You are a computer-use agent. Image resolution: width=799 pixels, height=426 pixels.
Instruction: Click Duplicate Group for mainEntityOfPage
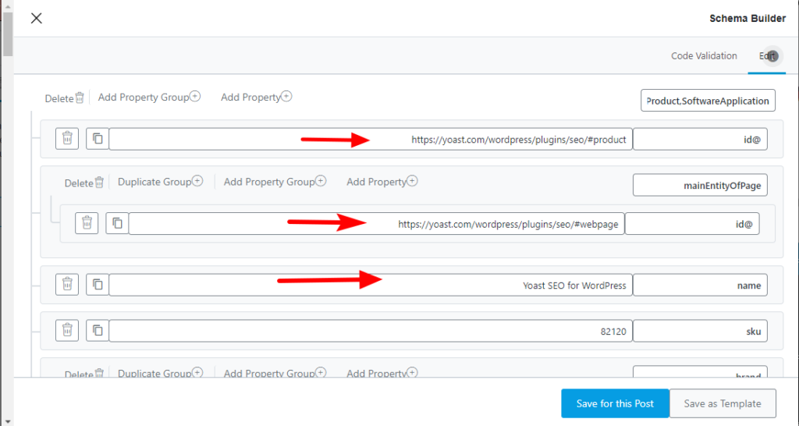tap(160, 182)
